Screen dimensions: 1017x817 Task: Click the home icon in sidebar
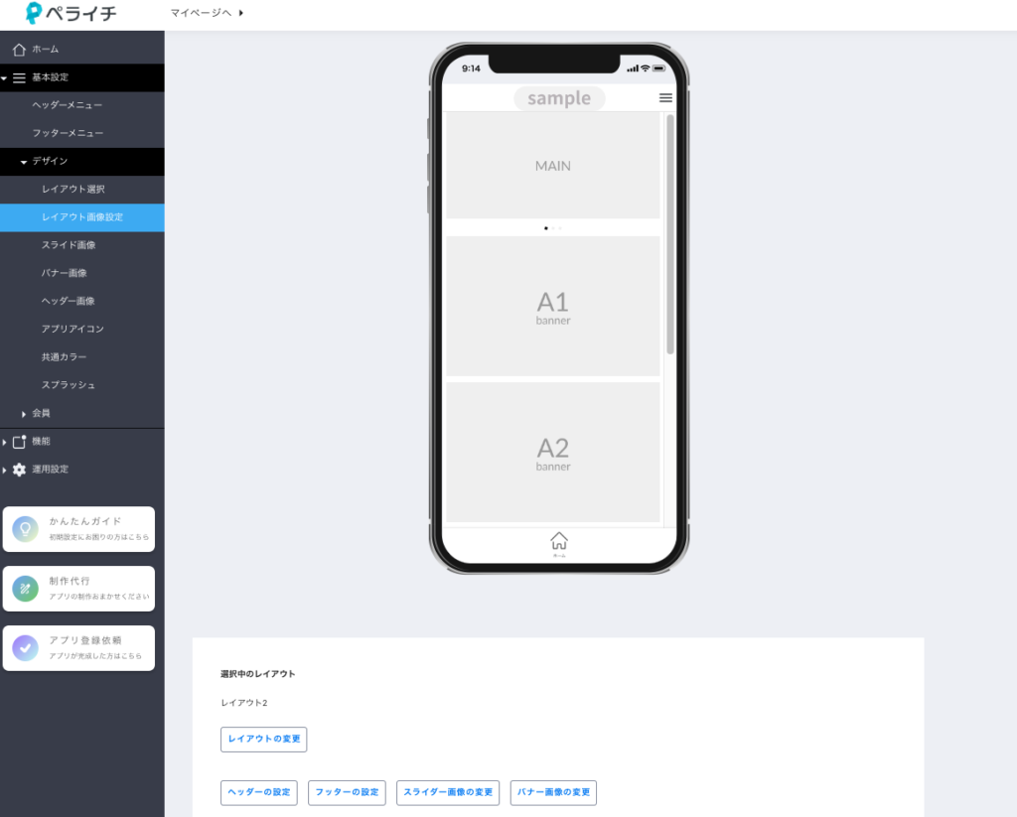click(19, 49)
